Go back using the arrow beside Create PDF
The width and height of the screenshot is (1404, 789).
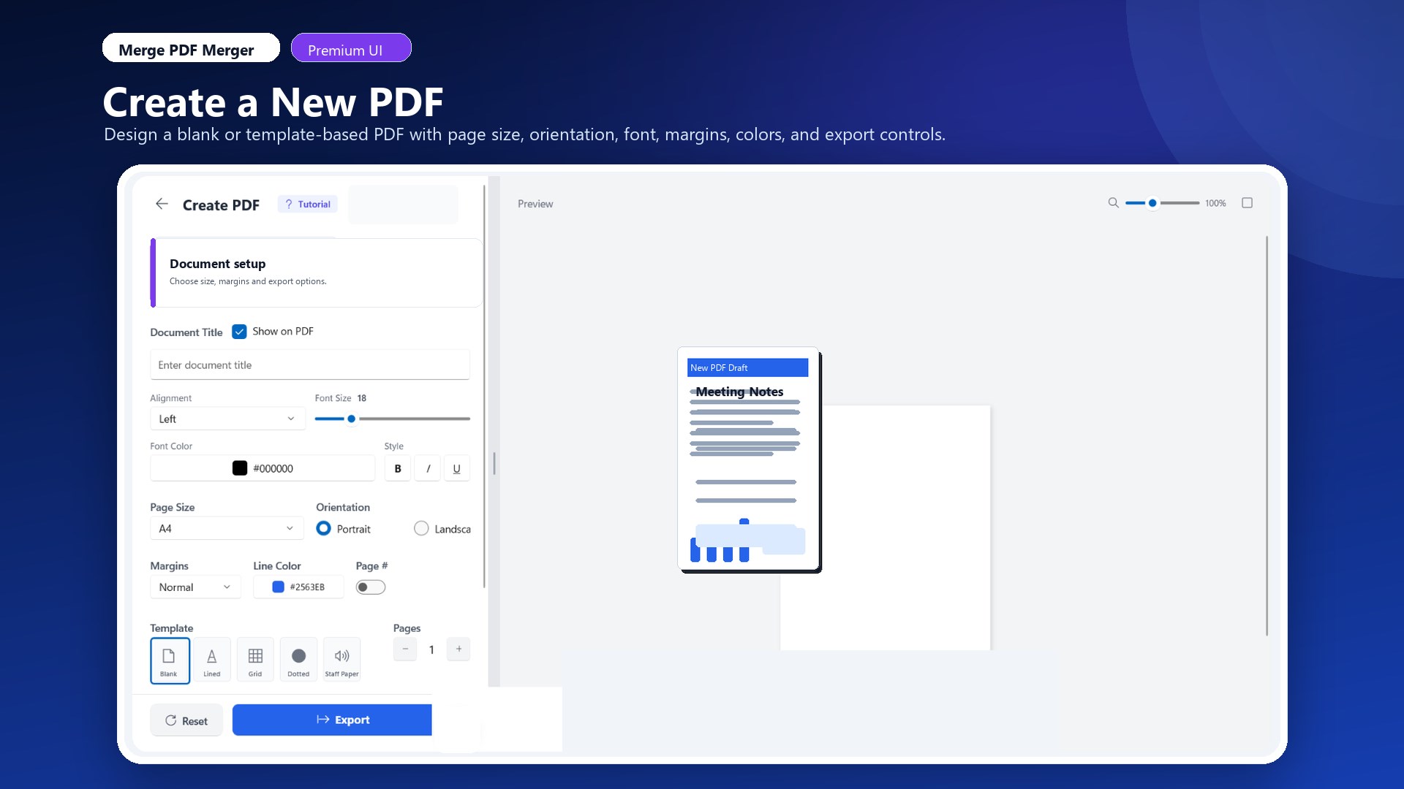click(162, 204)
